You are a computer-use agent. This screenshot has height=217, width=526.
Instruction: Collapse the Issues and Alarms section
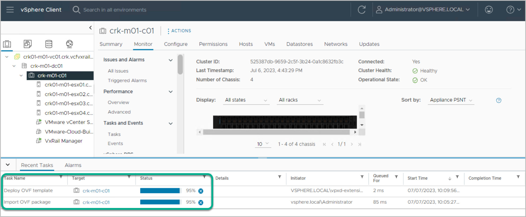click(170, 60)
